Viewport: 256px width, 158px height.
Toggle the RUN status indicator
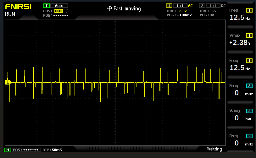coord(10,14)
